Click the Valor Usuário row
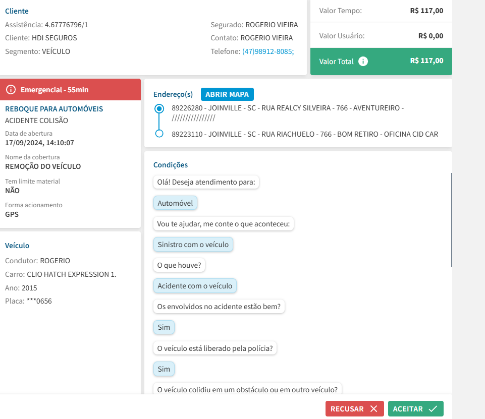This screenshot has width=485, height=419. (x=381, y=36)
